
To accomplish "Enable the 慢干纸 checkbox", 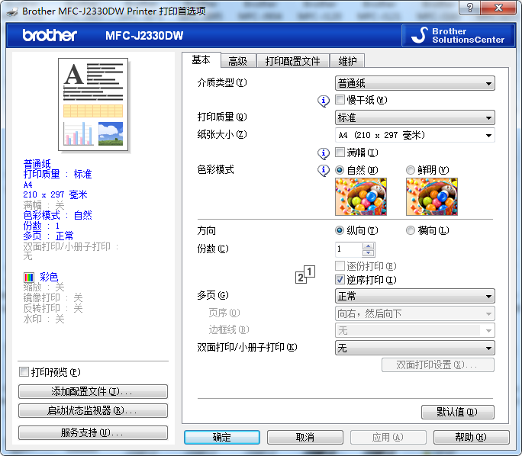I will [340, 99].
